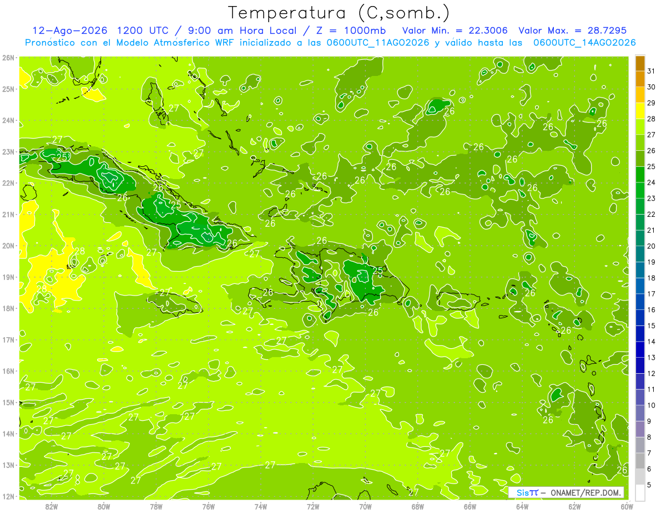This screenshot has width=666, height=514.
Task: Click 'Valor Max. = 28.7295' value
Action: 572,30
